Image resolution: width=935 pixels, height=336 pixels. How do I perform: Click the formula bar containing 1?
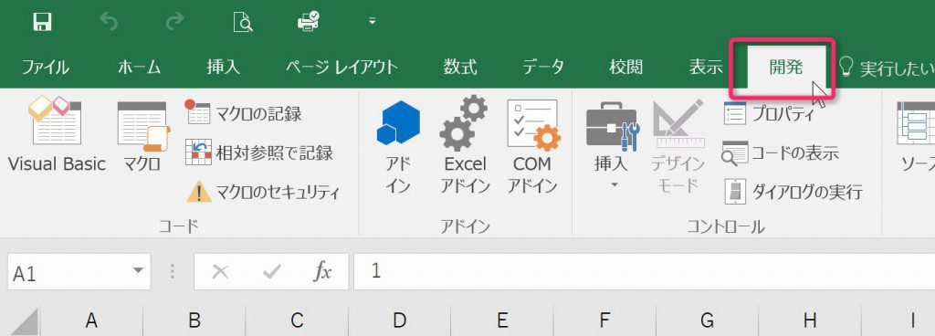[644, 272]
